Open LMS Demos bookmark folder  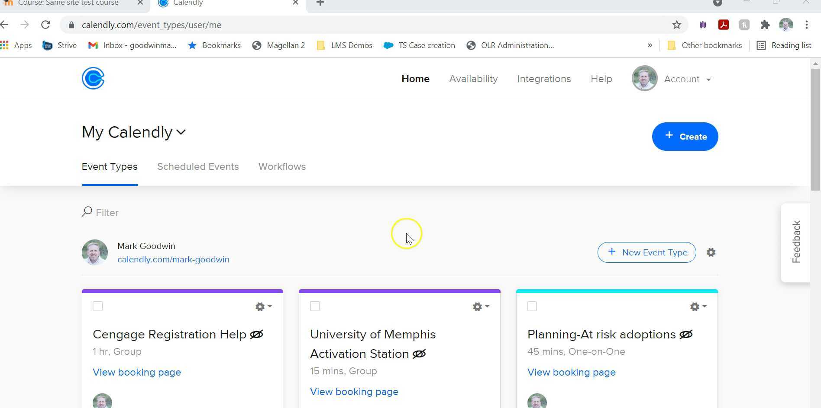(345, 45)
